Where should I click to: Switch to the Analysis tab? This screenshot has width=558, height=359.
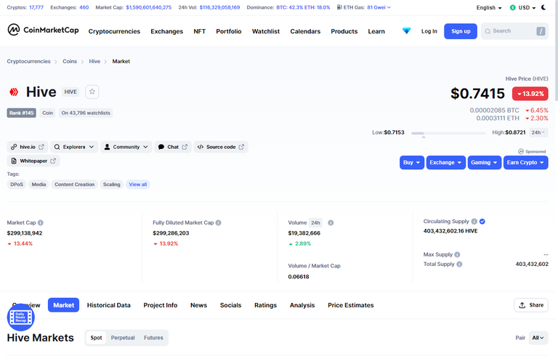tap(302, 305)
